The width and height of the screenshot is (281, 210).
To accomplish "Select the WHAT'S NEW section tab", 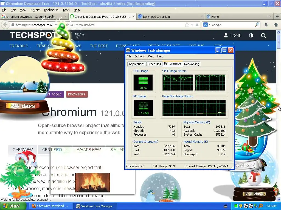I will coord(89,150).
